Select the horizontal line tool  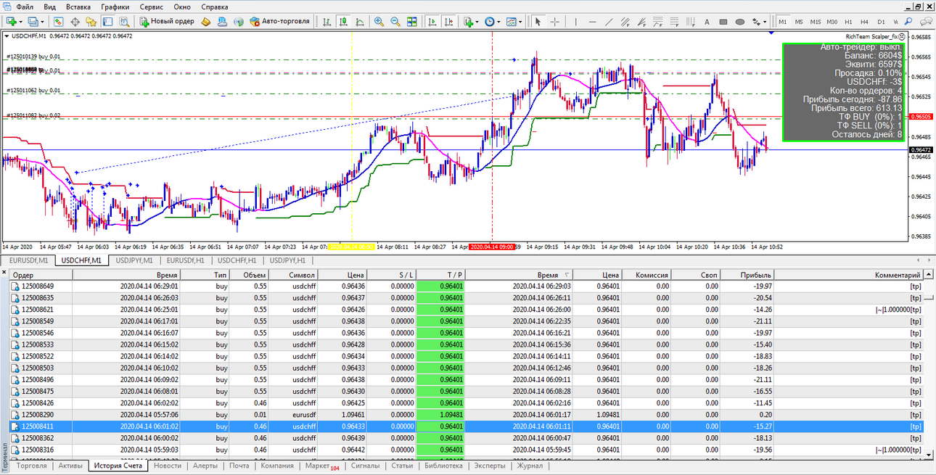[x=592, y=22]
